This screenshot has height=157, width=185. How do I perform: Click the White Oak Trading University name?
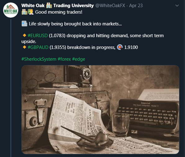coord(57,6)
